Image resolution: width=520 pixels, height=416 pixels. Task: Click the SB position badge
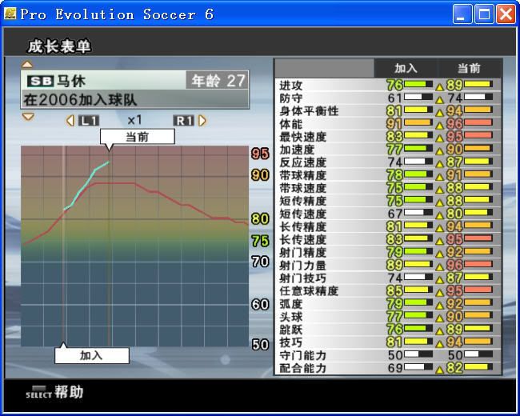click(x=39, y=82)
